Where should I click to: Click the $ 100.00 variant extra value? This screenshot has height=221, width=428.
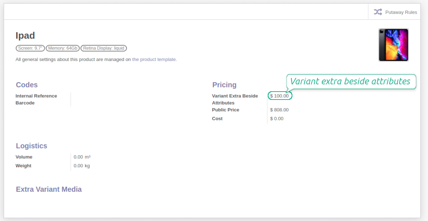pos(279,96)
